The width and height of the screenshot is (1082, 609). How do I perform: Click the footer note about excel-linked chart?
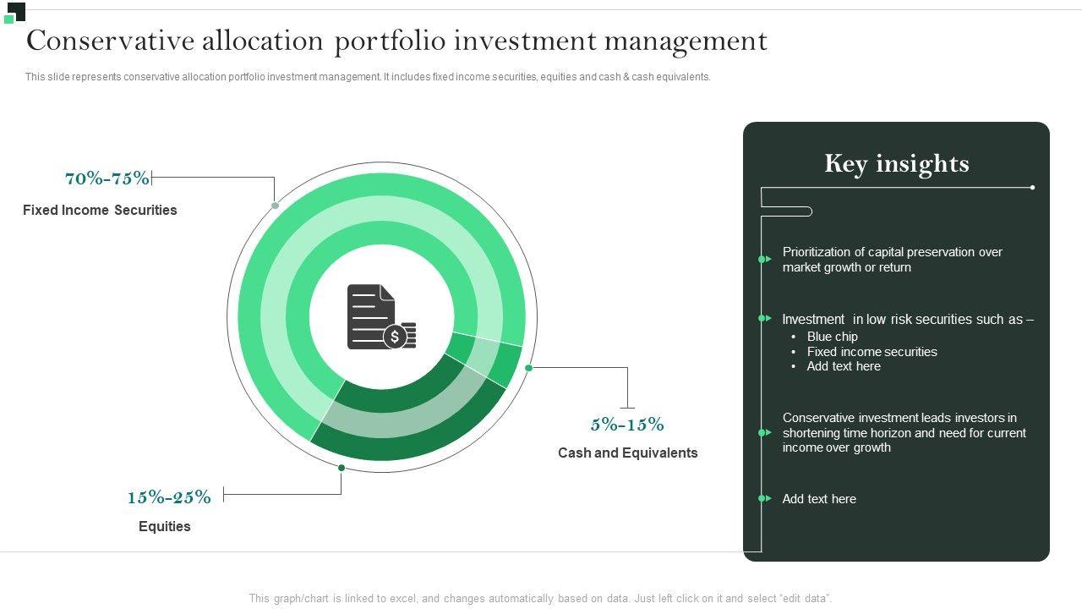[540, 598]
